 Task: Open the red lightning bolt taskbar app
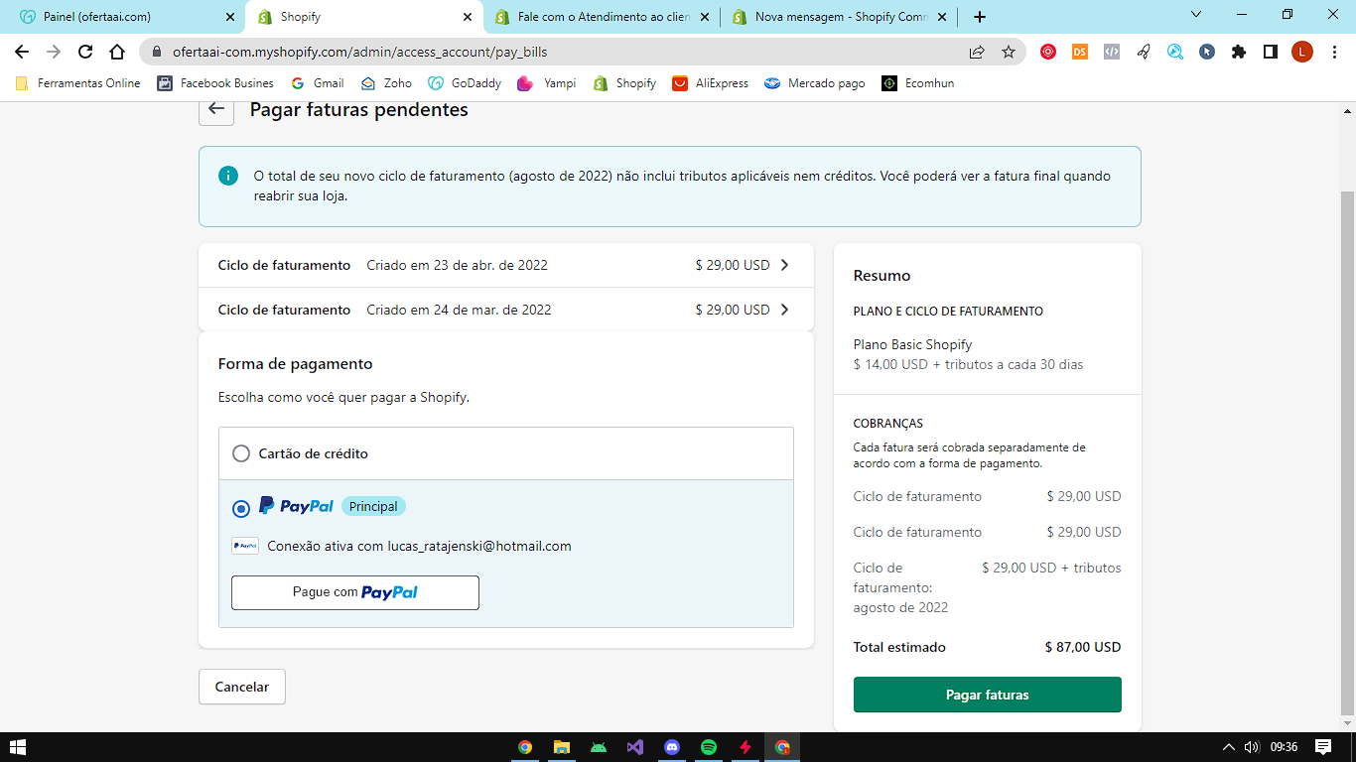tap(746, 747)
